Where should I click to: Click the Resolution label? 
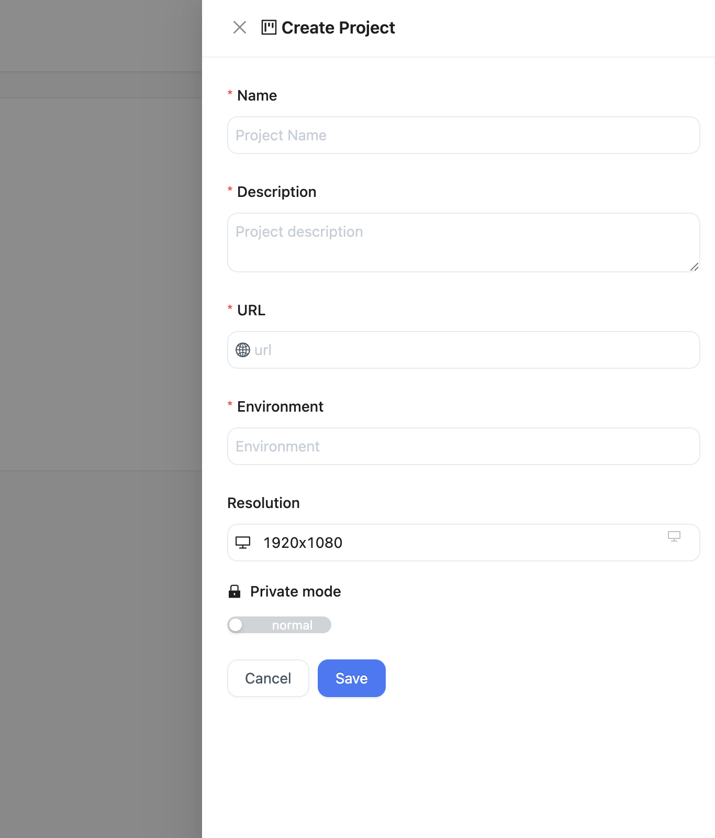pyautogui.click(x=264, y=503)
